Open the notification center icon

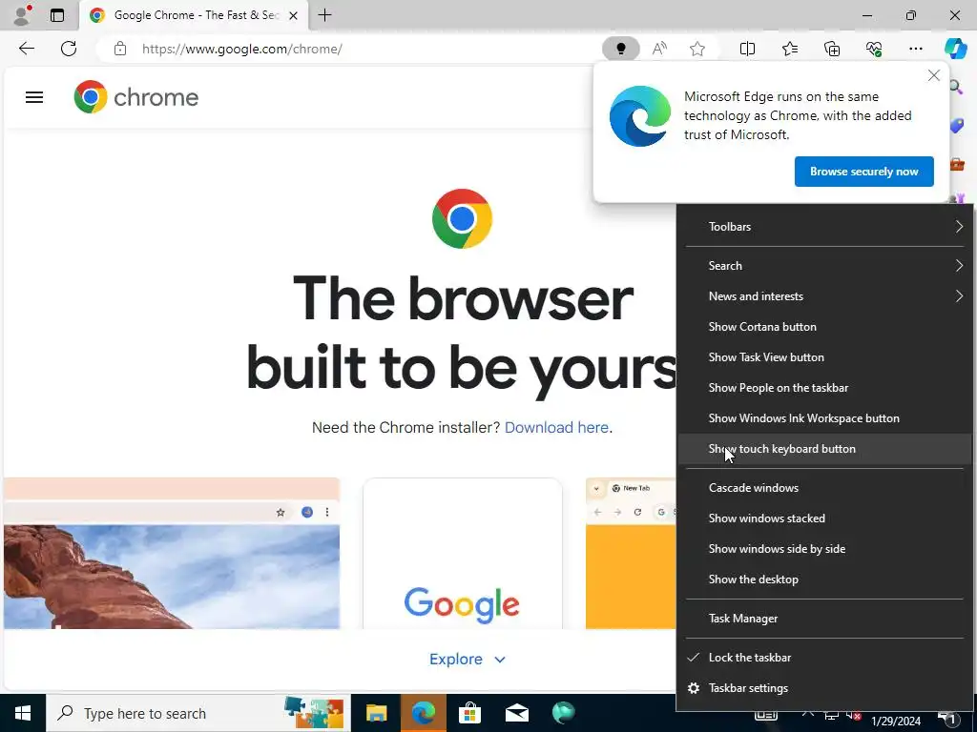pyautogui.click(x=947, y=719)
